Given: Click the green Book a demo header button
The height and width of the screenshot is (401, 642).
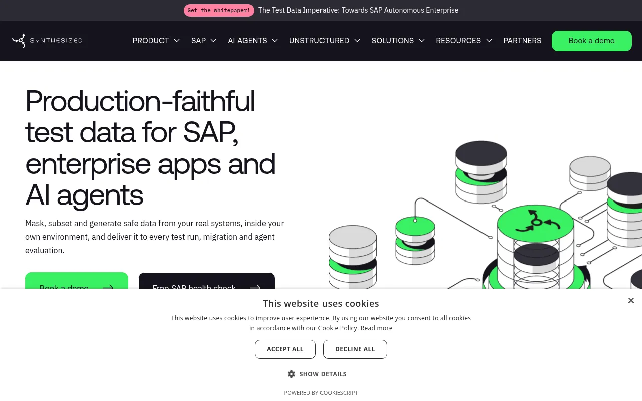Looking at the screenshot, I should tap(592, 41).
